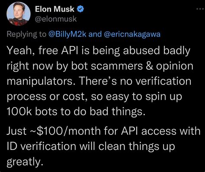
Task: Click the "Replying to" label text
Action: (26, 34)
